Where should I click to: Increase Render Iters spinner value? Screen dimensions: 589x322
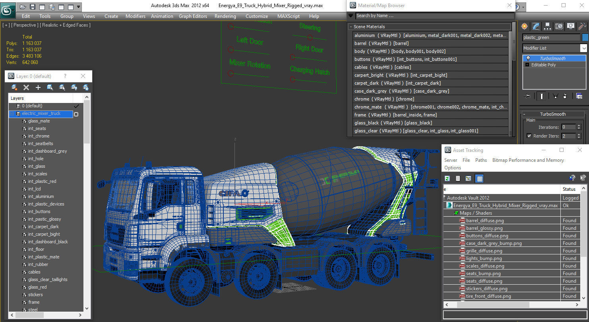(x=579, y=134)
